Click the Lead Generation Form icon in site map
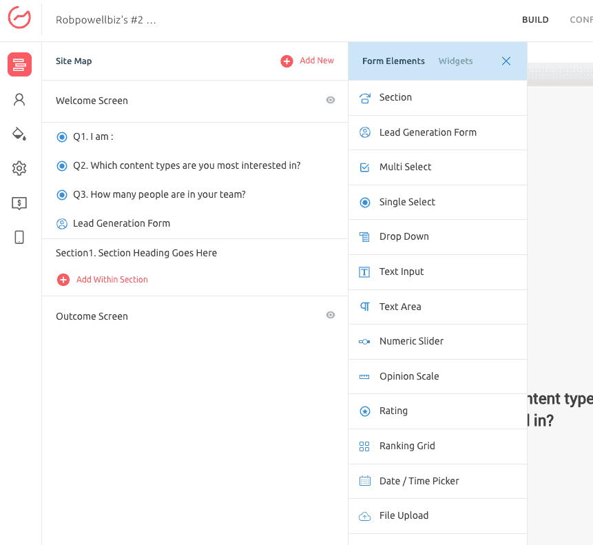The width and height of the screenshot is (593, 545). click(62, 223)
